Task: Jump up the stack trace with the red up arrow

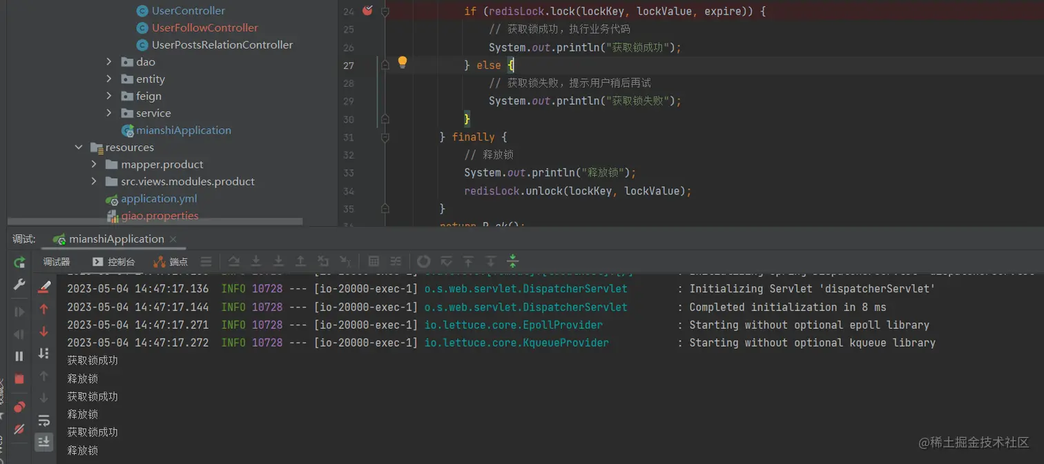Action: (x=44, y=310)
